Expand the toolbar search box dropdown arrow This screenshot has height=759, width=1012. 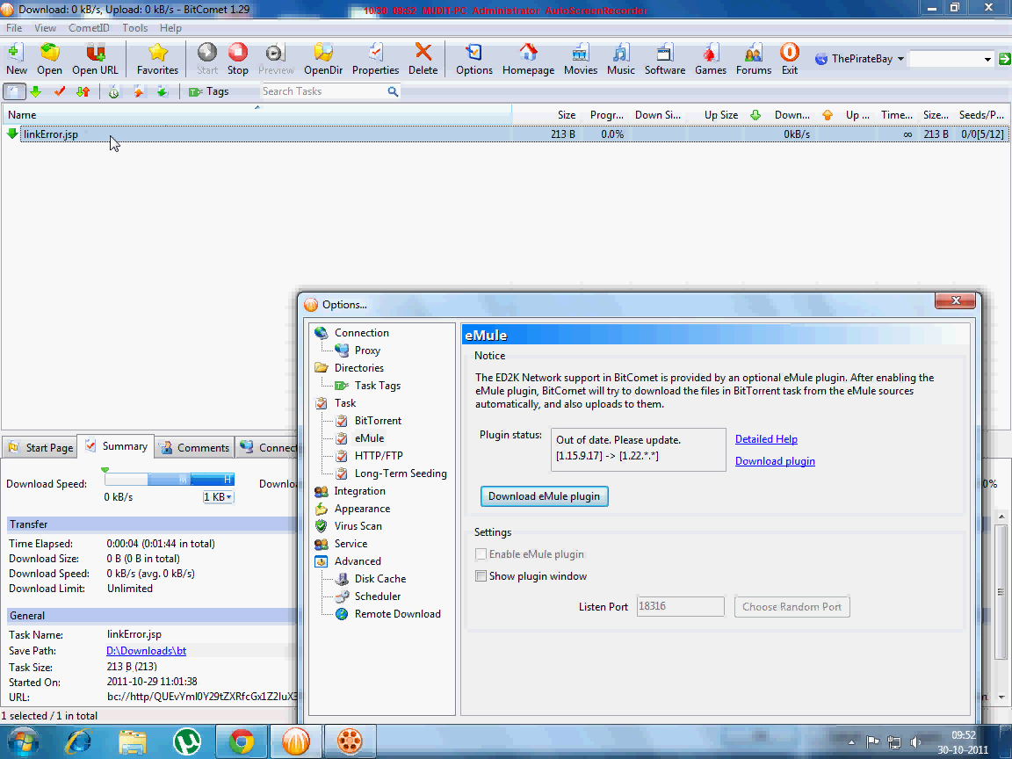pos(987,60)
